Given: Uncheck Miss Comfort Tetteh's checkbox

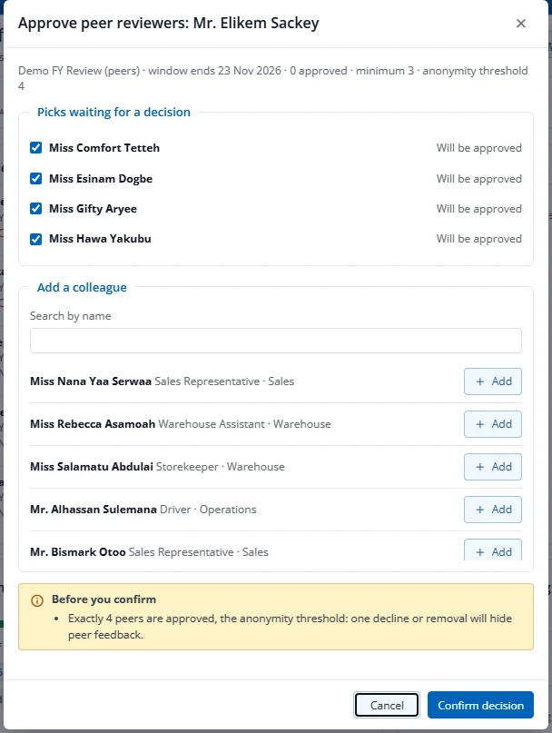Looking at the screenshot, I should [36, 148].
